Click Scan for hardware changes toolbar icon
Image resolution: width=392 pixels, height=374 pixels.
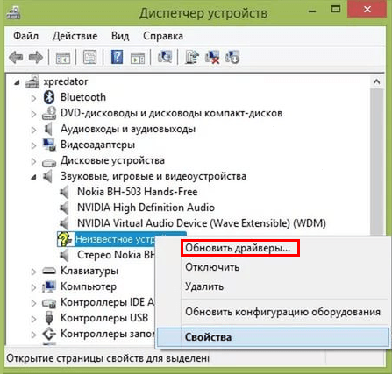[x=165, y=57]
